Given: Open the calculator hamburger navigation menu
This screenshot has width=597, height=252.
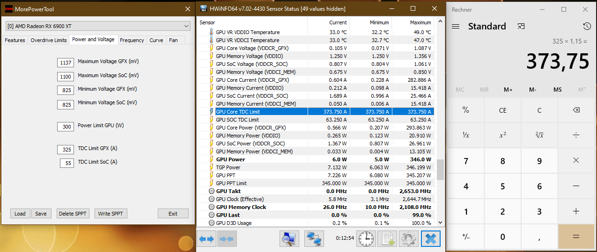Looking at the screenshot, I should click(x=456, y=27).
